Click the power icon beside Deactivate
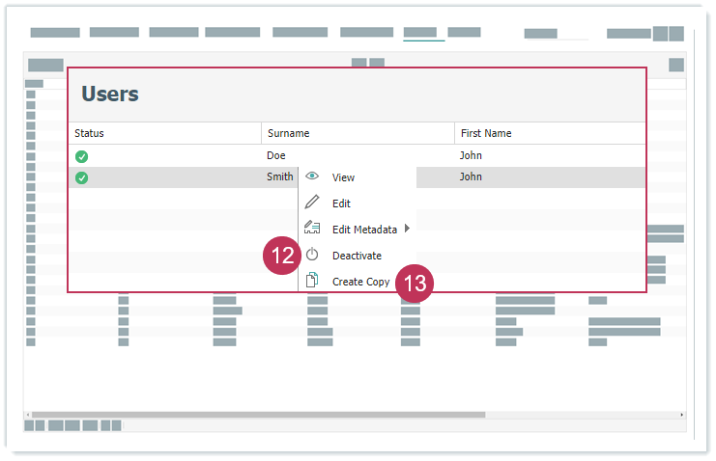The height and width of the screenshot is (461, 716). [x=312, y=256]
